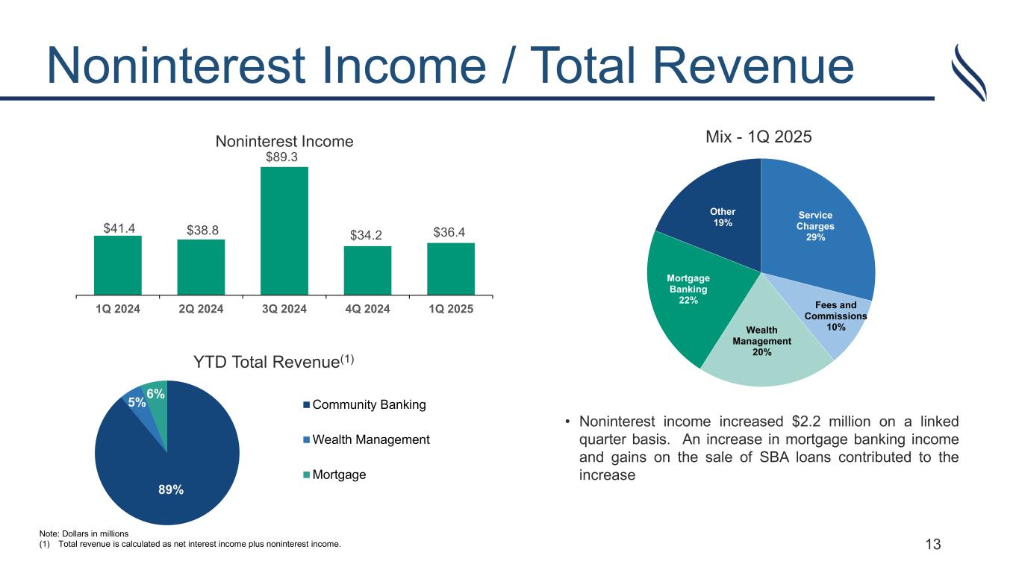Click the page number 13
This screenshot has width=1019, height=573.
[933, 545]
